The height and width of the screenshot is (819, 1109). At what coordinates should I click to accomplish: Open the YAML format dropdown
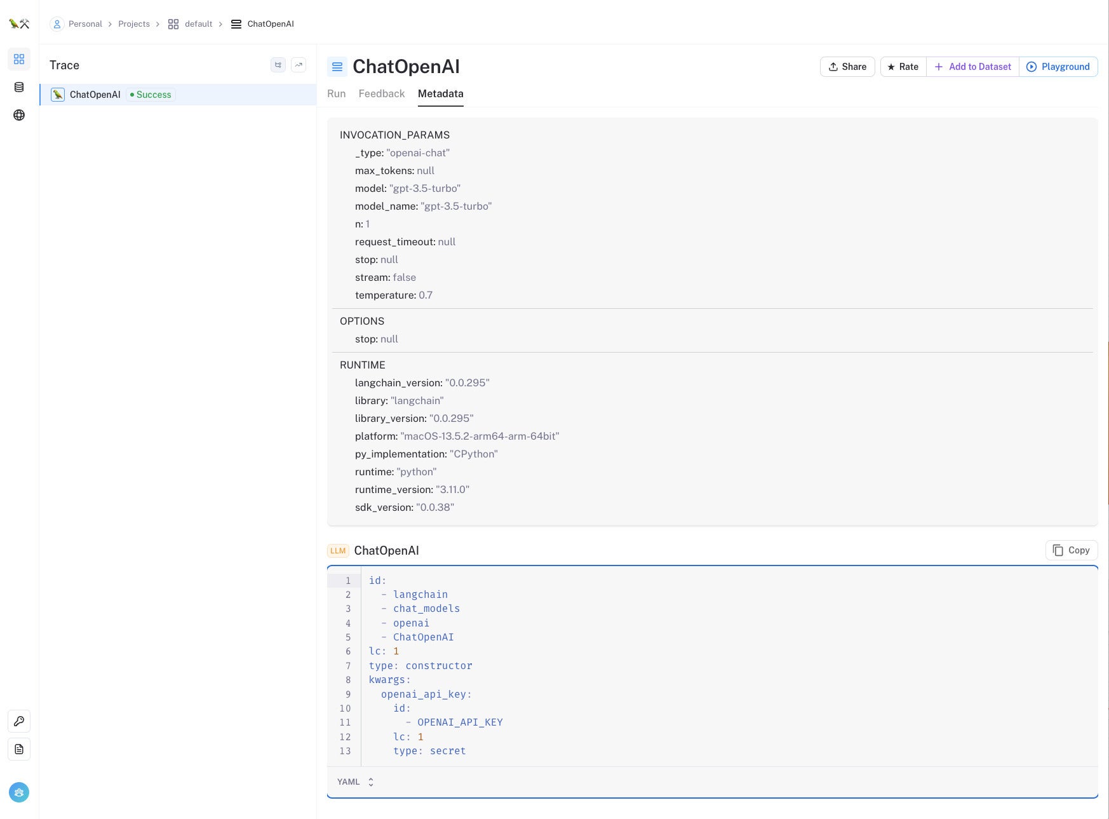(356, 782)
